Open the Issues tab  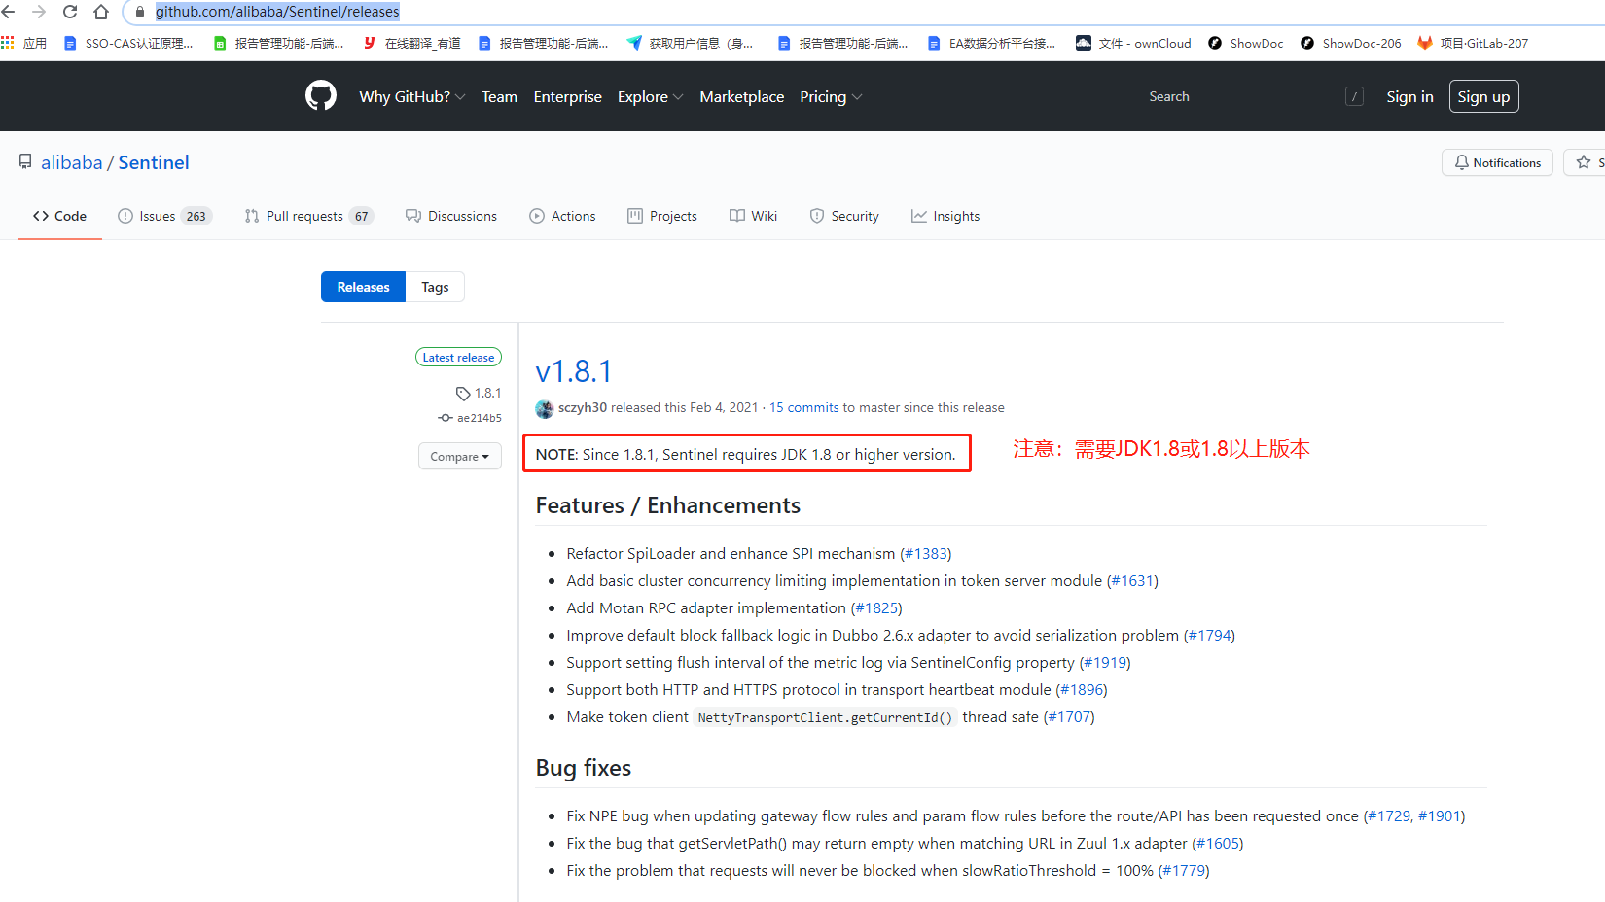coord(164,216)
